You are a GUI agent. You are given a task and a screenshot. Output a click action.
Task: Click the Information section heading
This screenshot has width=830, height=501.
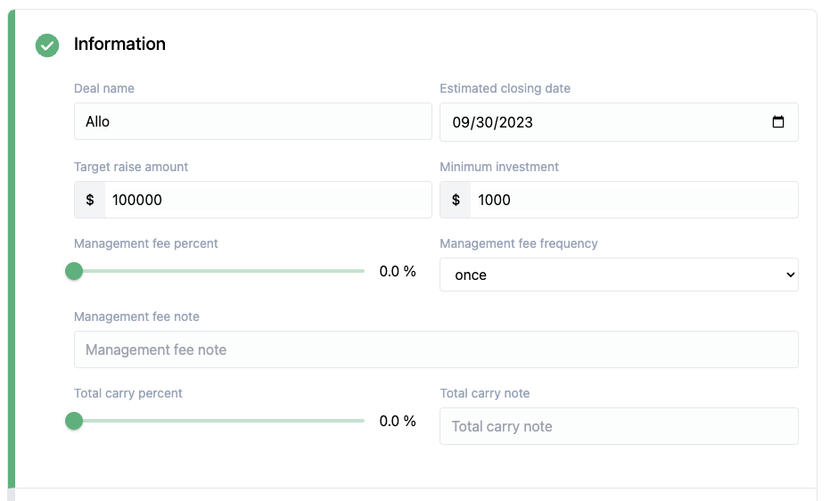point(119,44)
